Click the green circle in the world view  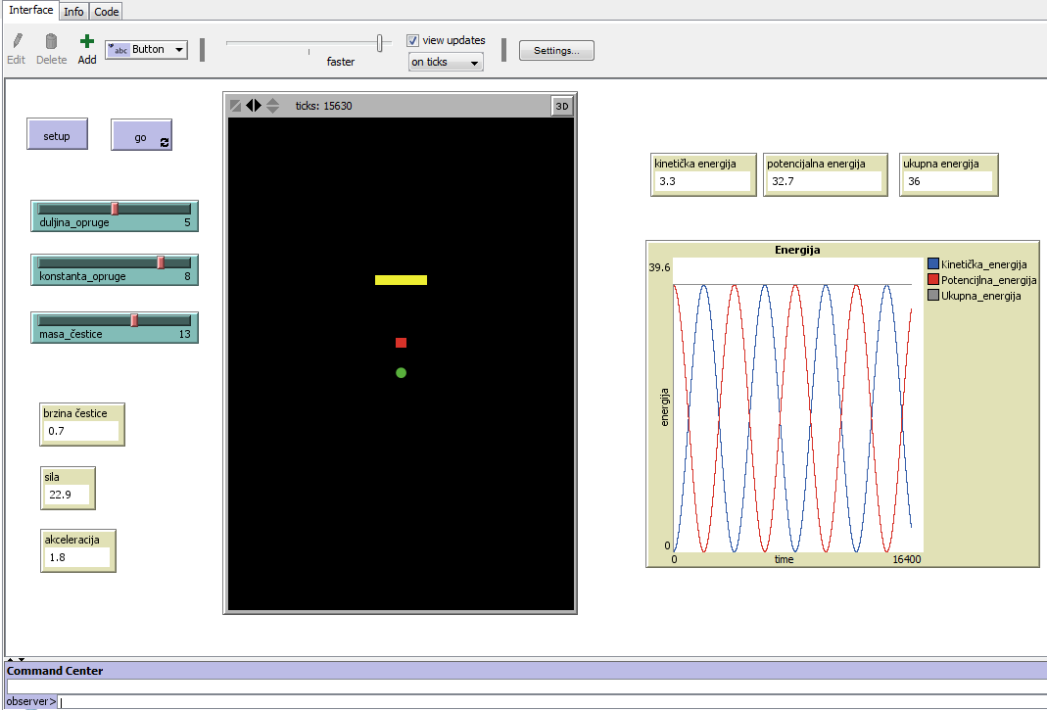click(401, 373)
